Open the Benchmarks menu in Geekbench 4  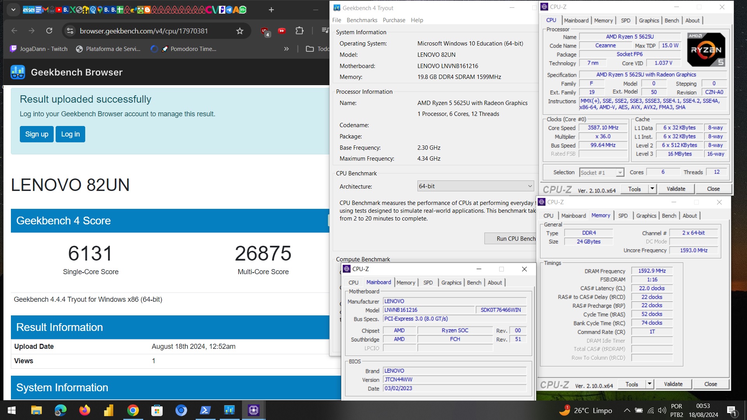coord(362,20)
